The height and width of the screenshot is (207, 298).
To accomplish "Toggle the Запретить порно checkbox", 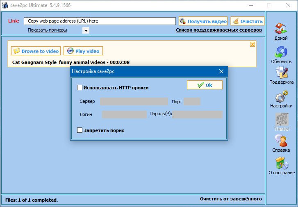I will 80,130.
